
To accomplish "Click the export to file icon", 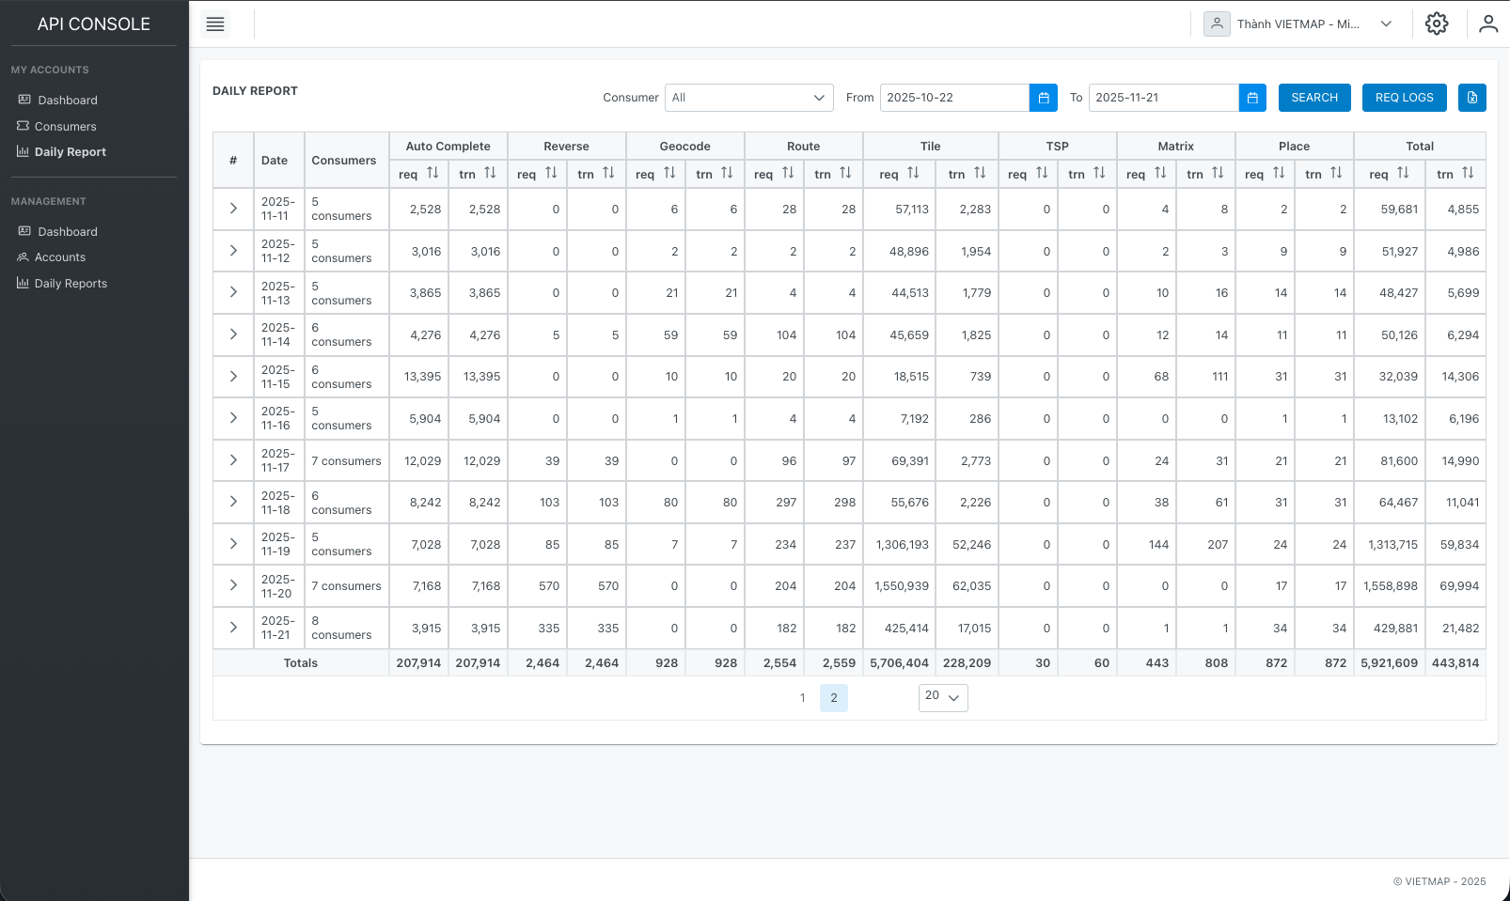I will [1471, 97].
